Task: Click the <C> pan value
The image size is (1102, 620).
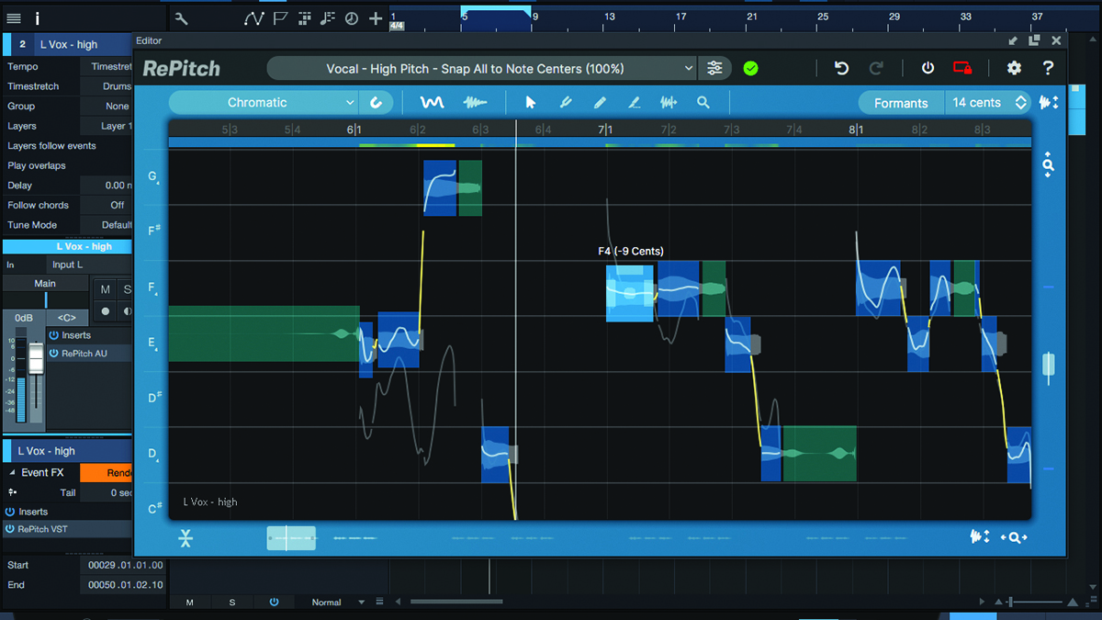Action: [67, 318]
